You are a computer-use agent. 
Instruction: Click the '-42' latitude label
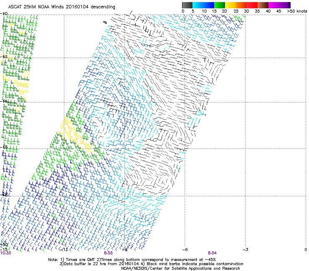click(x=4, y=57)
